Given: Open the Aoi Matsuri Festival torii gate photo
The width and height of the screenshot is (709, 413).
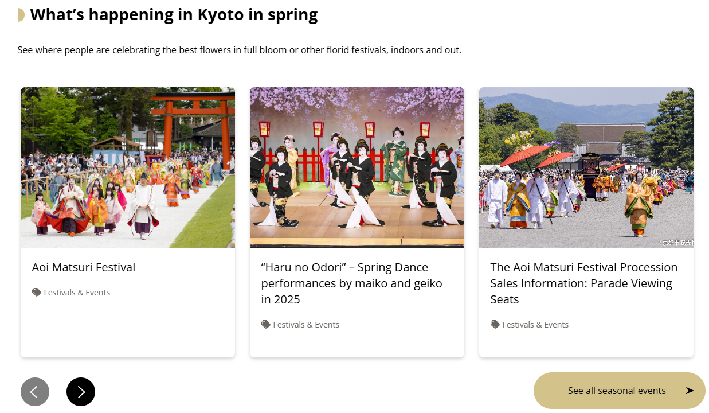Looking at the screenshot, I should click(x=128, y=167).
